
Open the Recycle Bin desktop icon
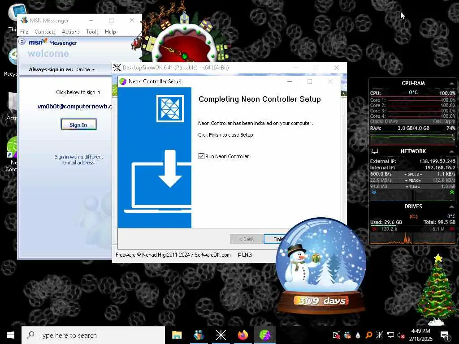(11, 62)
